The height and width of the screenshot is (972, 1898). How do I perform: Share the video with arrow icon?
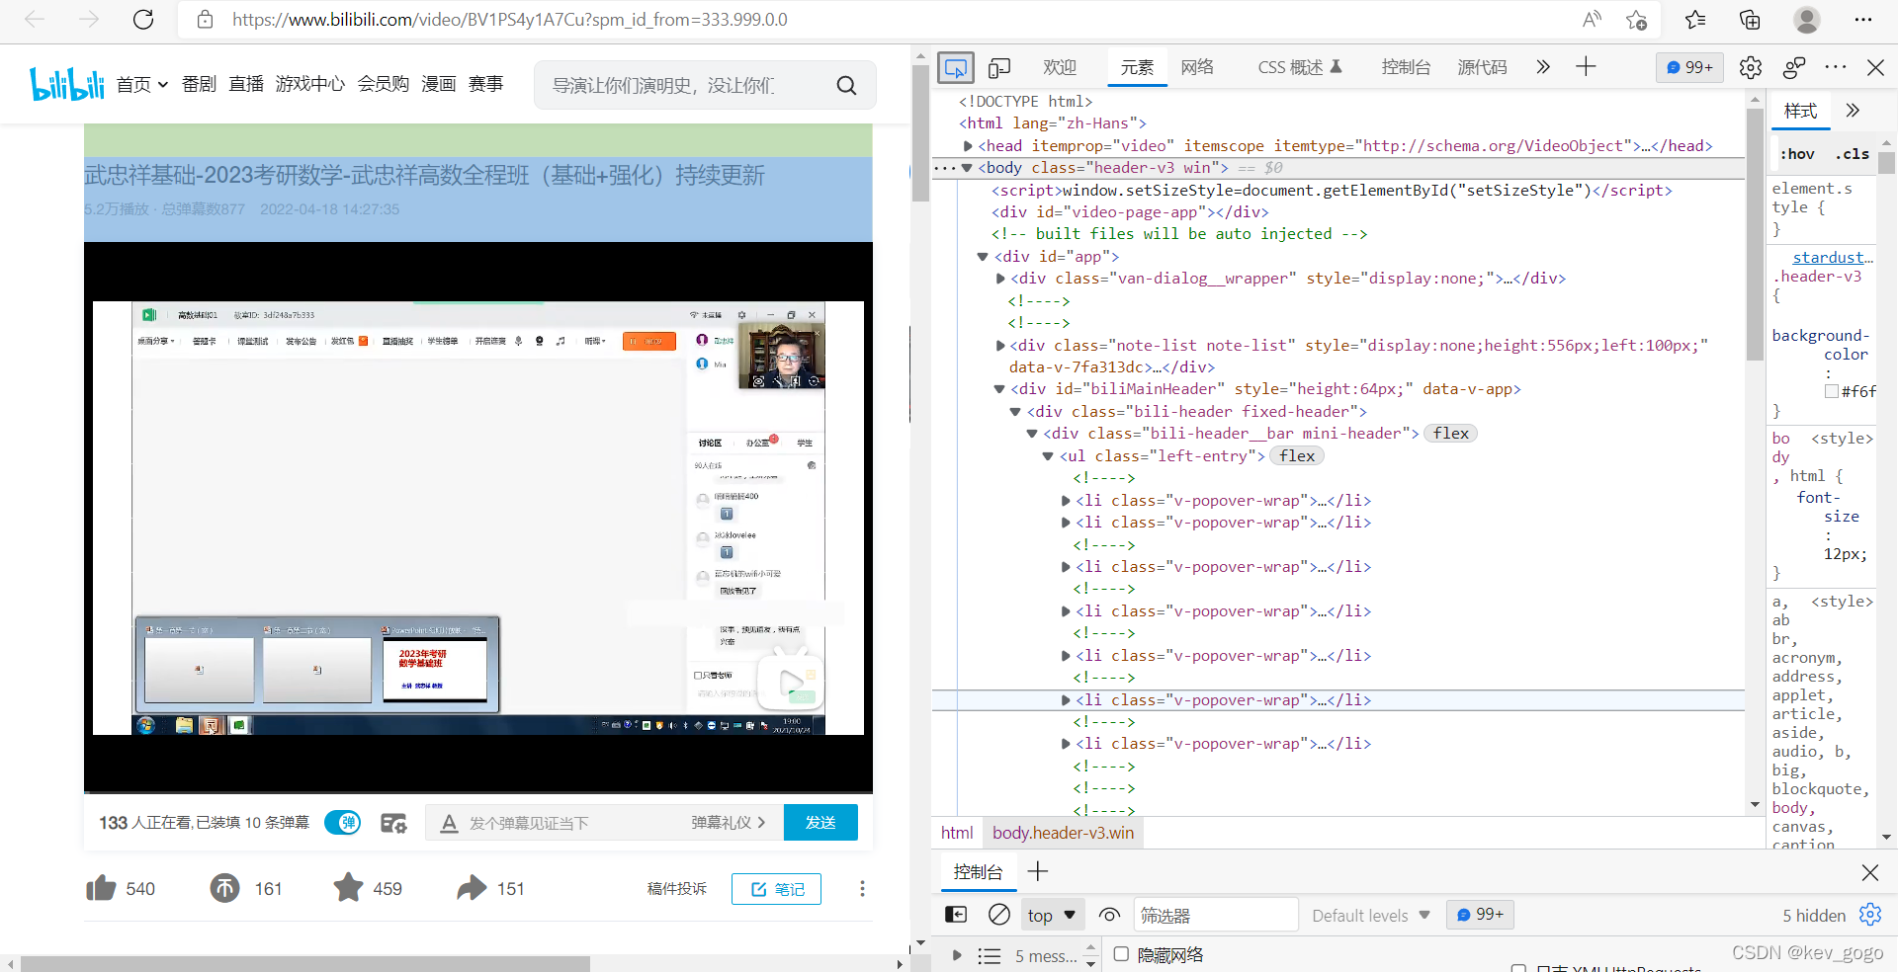click(x=472, y=887)
